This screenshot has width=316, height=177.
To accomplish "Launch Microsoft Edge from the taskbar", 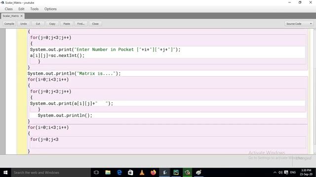I will click(119, 173).
